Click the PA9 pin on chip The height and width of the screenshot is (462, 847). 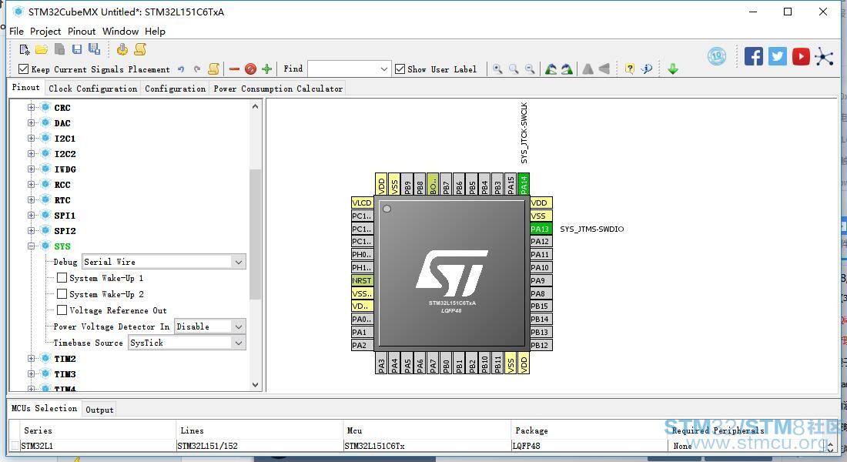pos(541,280)
